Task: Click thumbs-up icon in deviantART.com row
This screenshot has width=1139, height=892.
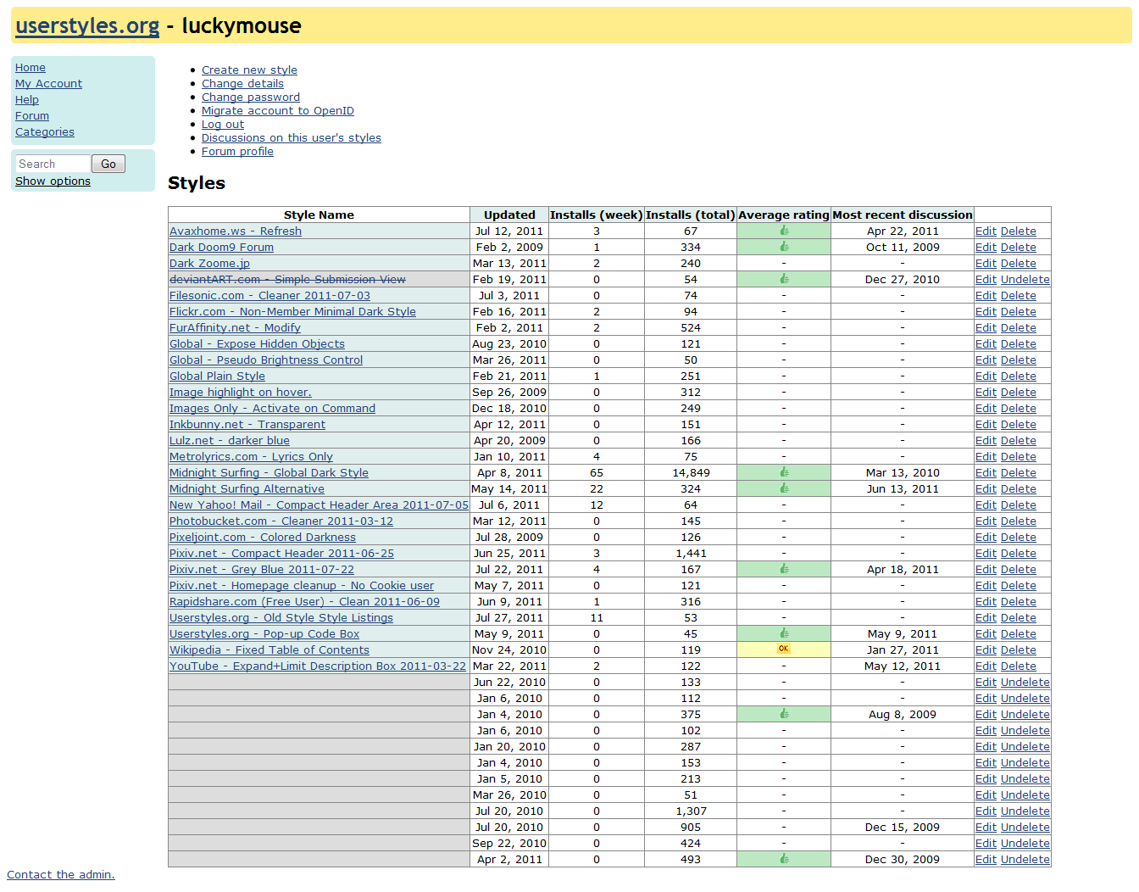Action: coord(784,279)
